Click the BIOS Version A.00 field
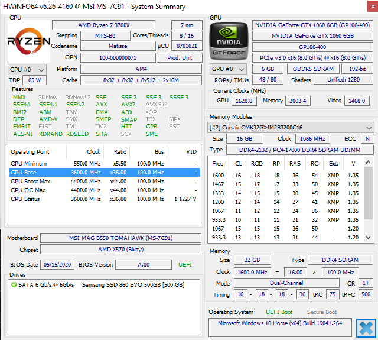Viewport: 378px width, 340px height. (144, 265)
